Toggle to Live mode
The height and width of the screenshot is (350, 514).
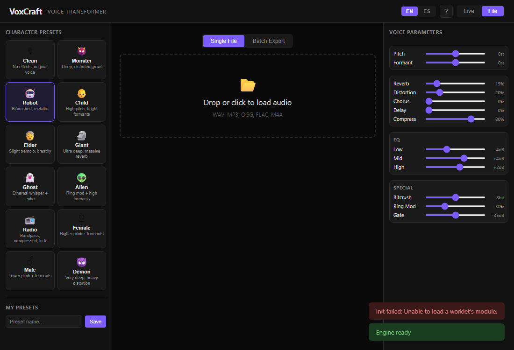pos(469,11)
